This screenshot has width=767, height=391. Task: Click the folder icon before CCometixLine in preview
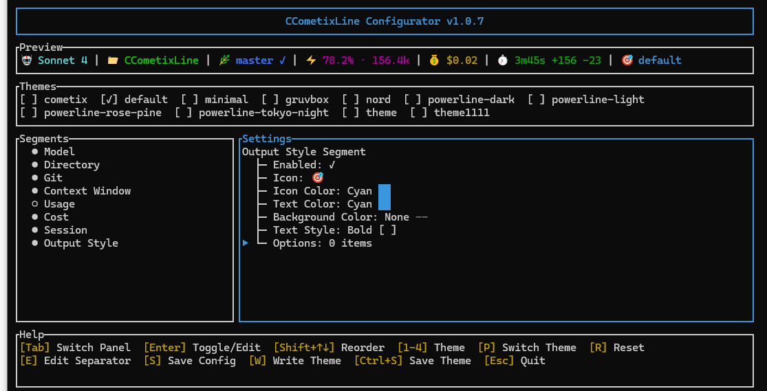[113, 60]
